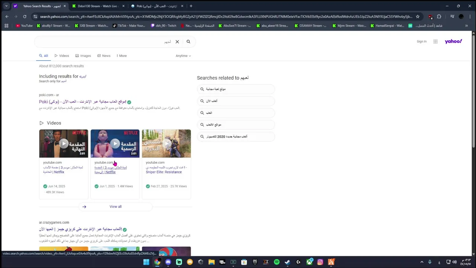Play first Netflix video thumbnail with man

(x=64, y=143)
